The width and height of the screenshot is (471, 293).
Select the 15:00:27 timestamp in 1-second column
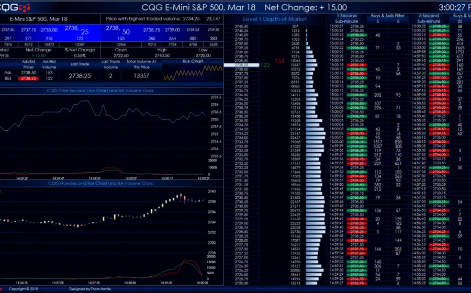point(337,26)
